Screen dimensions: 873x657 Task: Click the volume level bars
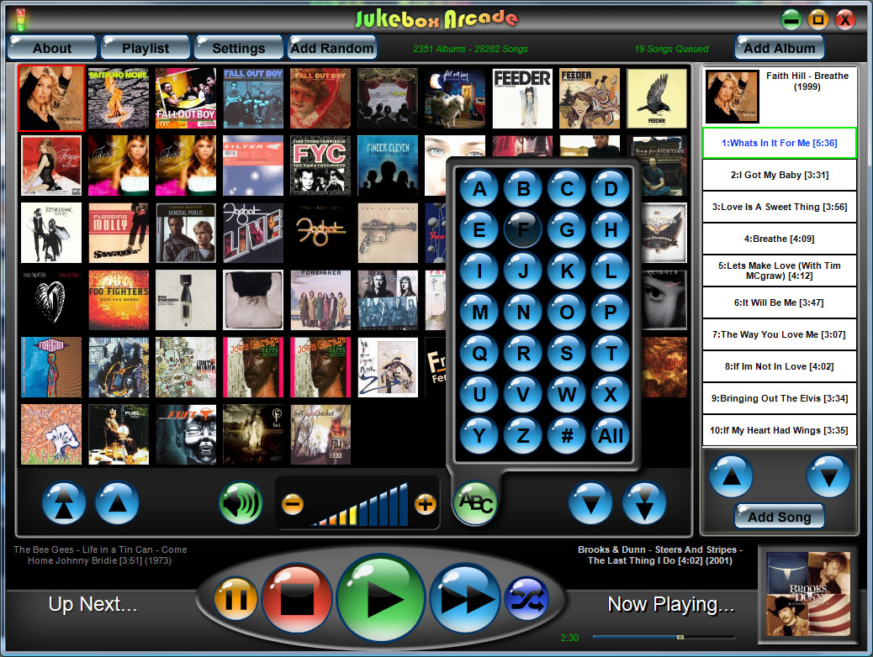(360, 505)
